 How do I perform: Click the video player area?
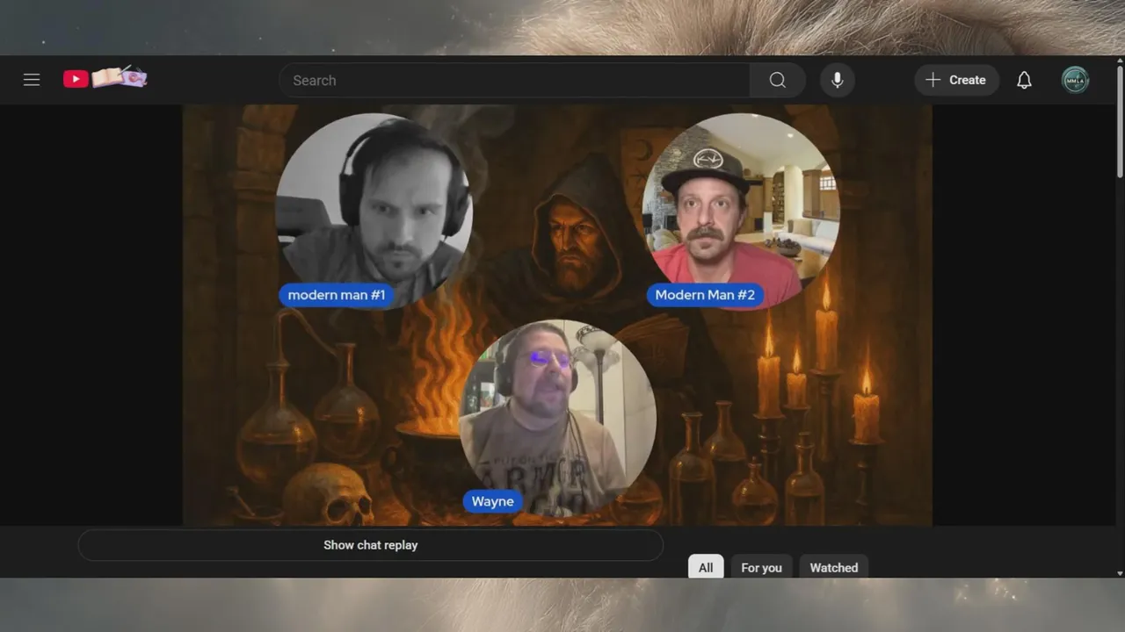click(x=557, y=315)
